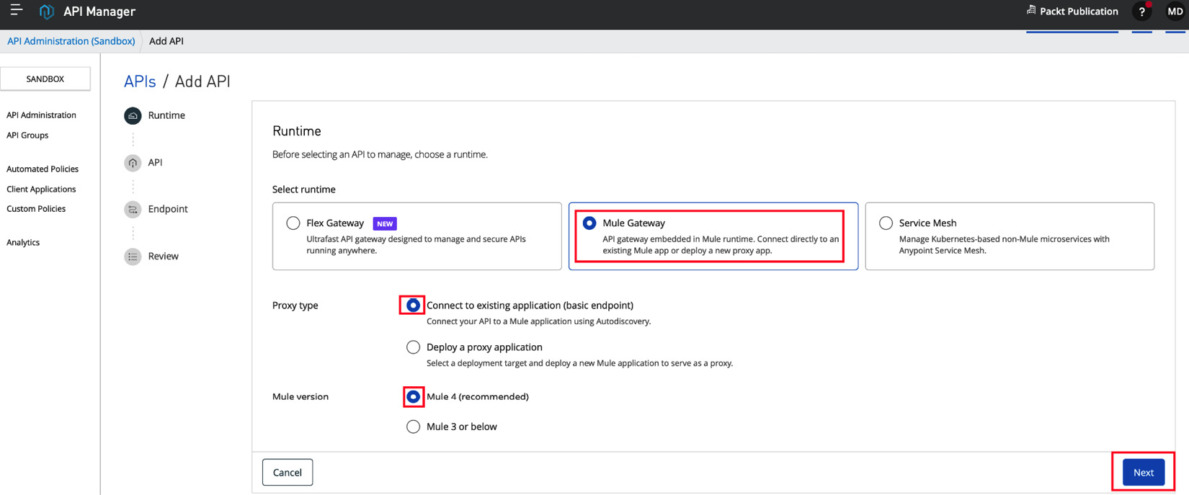Click the Mule Gateway description text
Screen dimensions: 1189x495
pyautogui.click(x=721, y=245)
